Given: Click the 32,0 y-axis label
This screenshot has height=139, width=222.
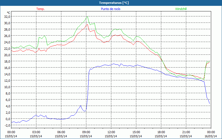Looking at the screenshot, I should [x=7, y=17].
